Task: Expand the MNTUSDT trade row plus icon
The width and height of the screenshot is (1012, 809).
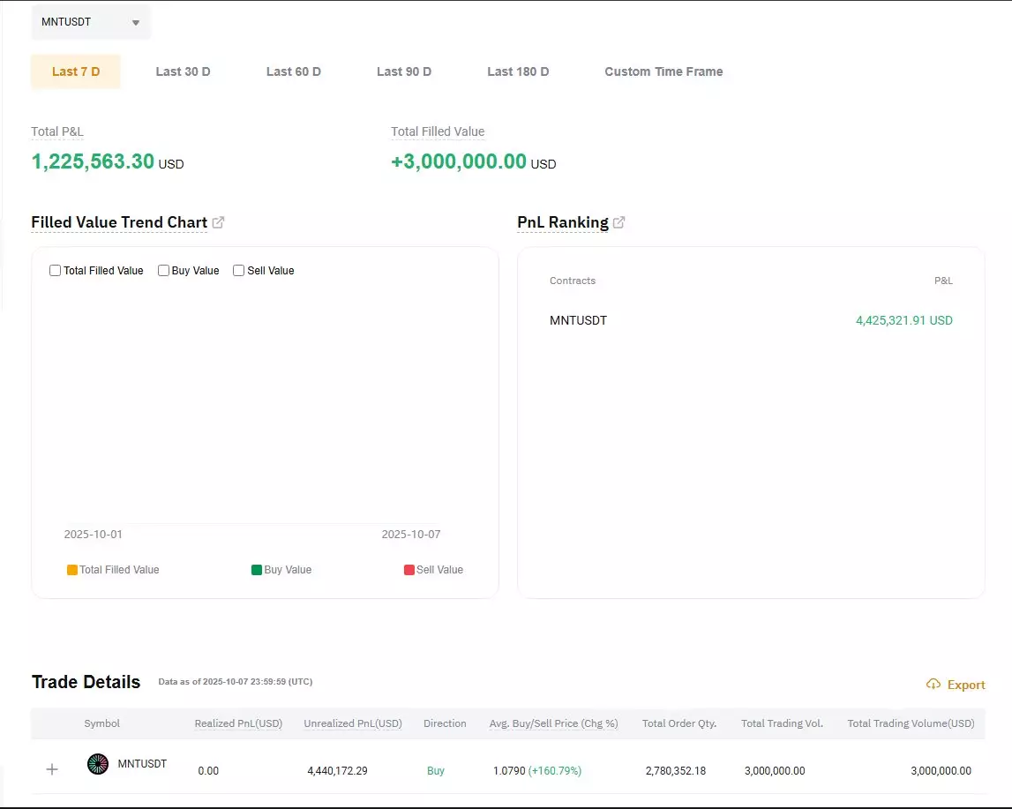Action: click(x=52, y=769)
